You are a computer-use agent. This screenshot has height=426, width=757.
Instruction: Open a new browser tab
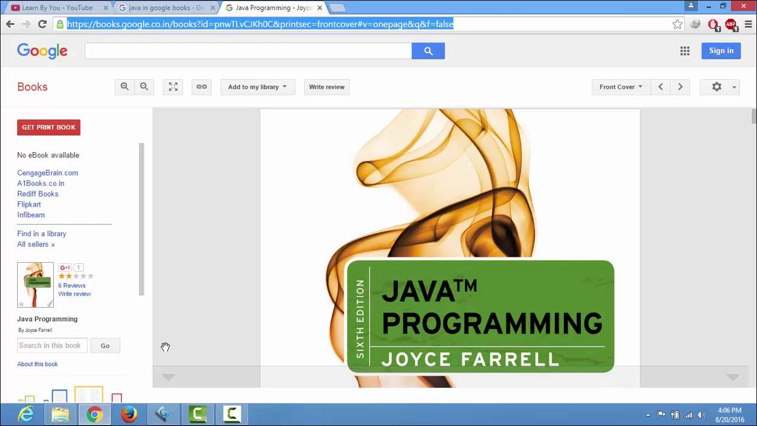tap(337, 8)
